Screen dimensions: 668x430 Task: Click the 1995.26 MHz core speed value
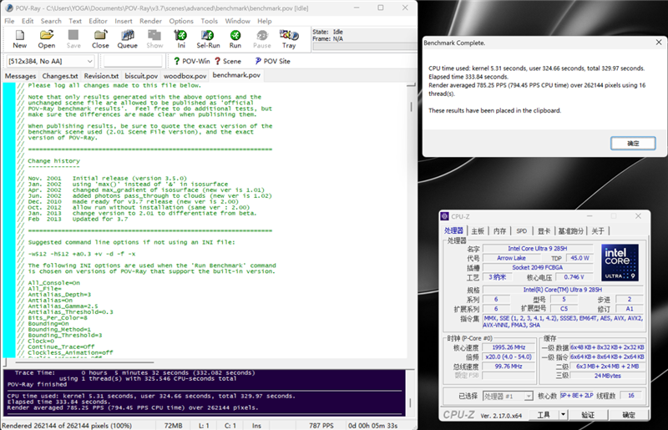tap(509, 347)
